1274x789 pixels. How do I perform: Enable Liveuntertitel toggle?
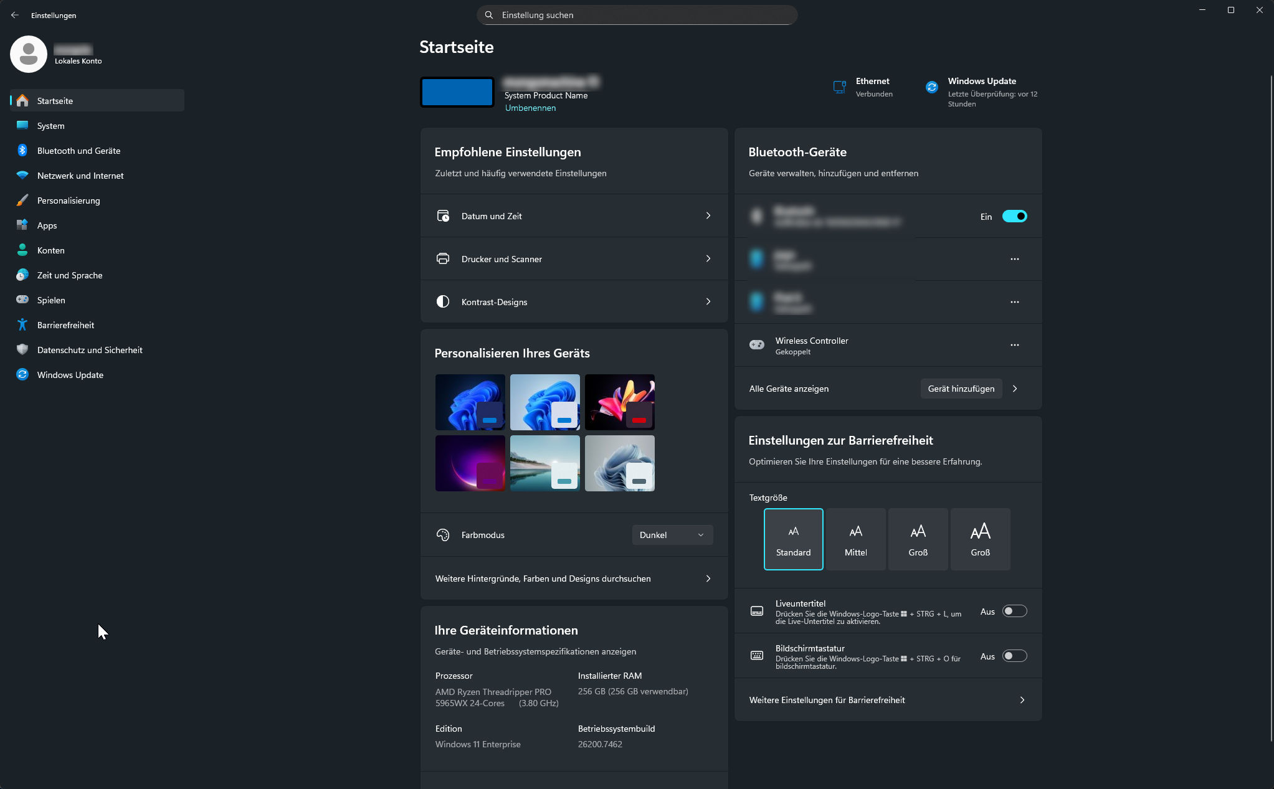(1014, 611)
